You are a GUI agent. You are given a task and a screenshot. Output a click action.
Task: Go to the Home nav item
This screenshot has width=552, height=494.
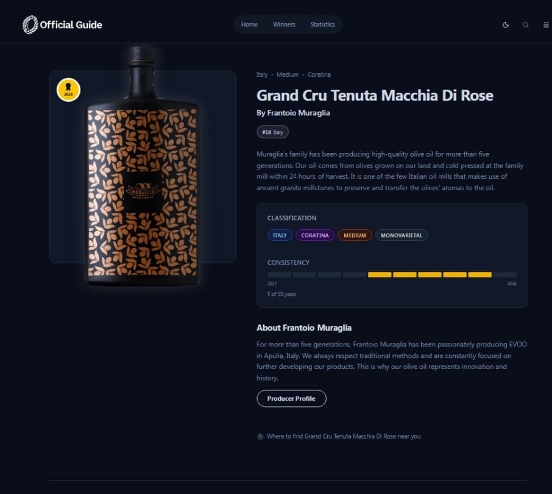[249, 24]
